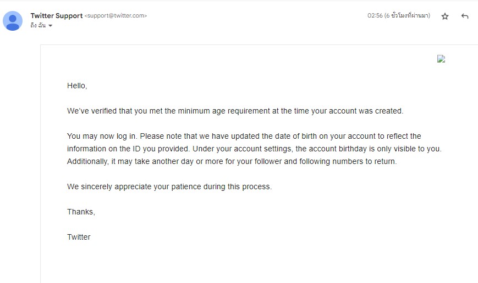The width and height of the screenshot is (478, 283).
Task: Click the Hello greeting line
Action: [x=77, y=86]
